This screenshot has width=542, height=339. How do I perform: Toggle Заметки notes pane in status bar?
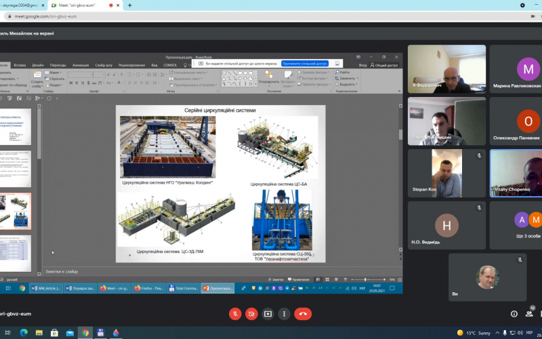276,279
